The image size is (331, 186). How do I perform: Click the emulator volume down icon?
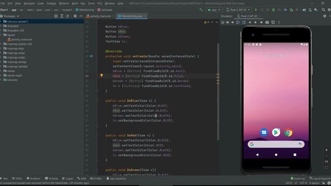point(232,22)
